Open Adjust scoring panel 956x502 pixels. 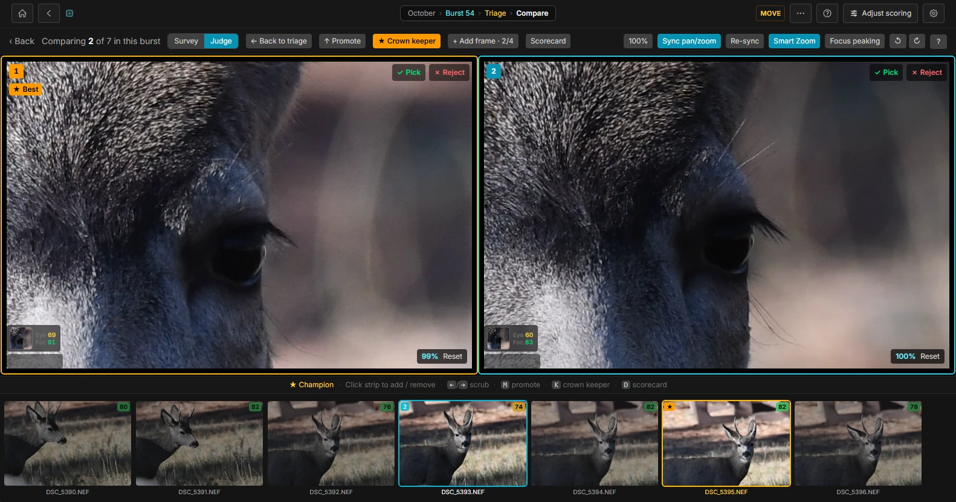pyautogui.click(x=880, y=13)
